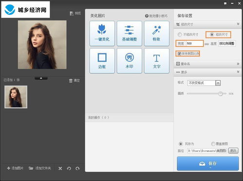
Task: Click the feedback chat icon in title bar
Action: 225,3
